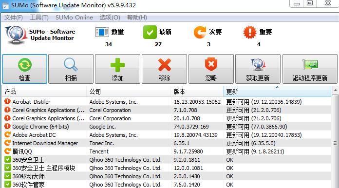339x188 pixels.
Task: Click the green plus 添加 button
Action: pyautogui.click(x=117, y=69)
